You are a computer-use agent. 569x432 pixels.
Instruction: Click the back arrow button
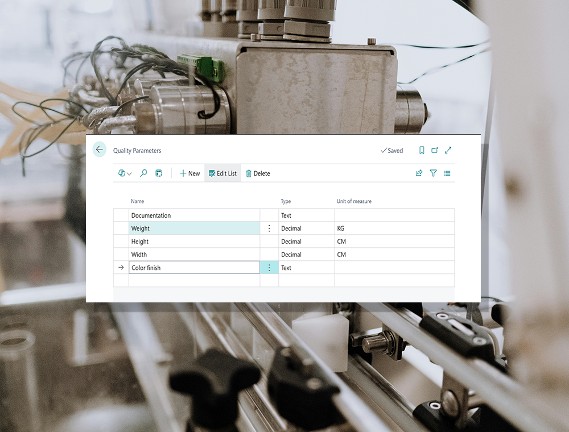(100, 149)
